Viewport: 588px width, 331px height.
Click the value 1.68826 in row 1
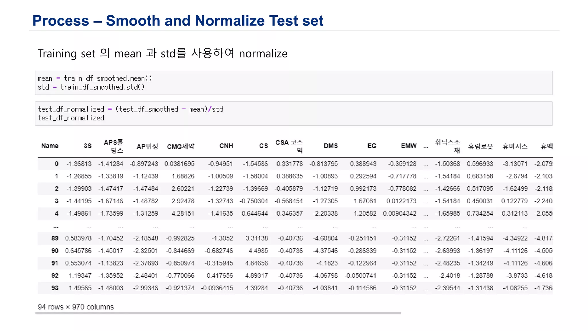click(183, 176)
